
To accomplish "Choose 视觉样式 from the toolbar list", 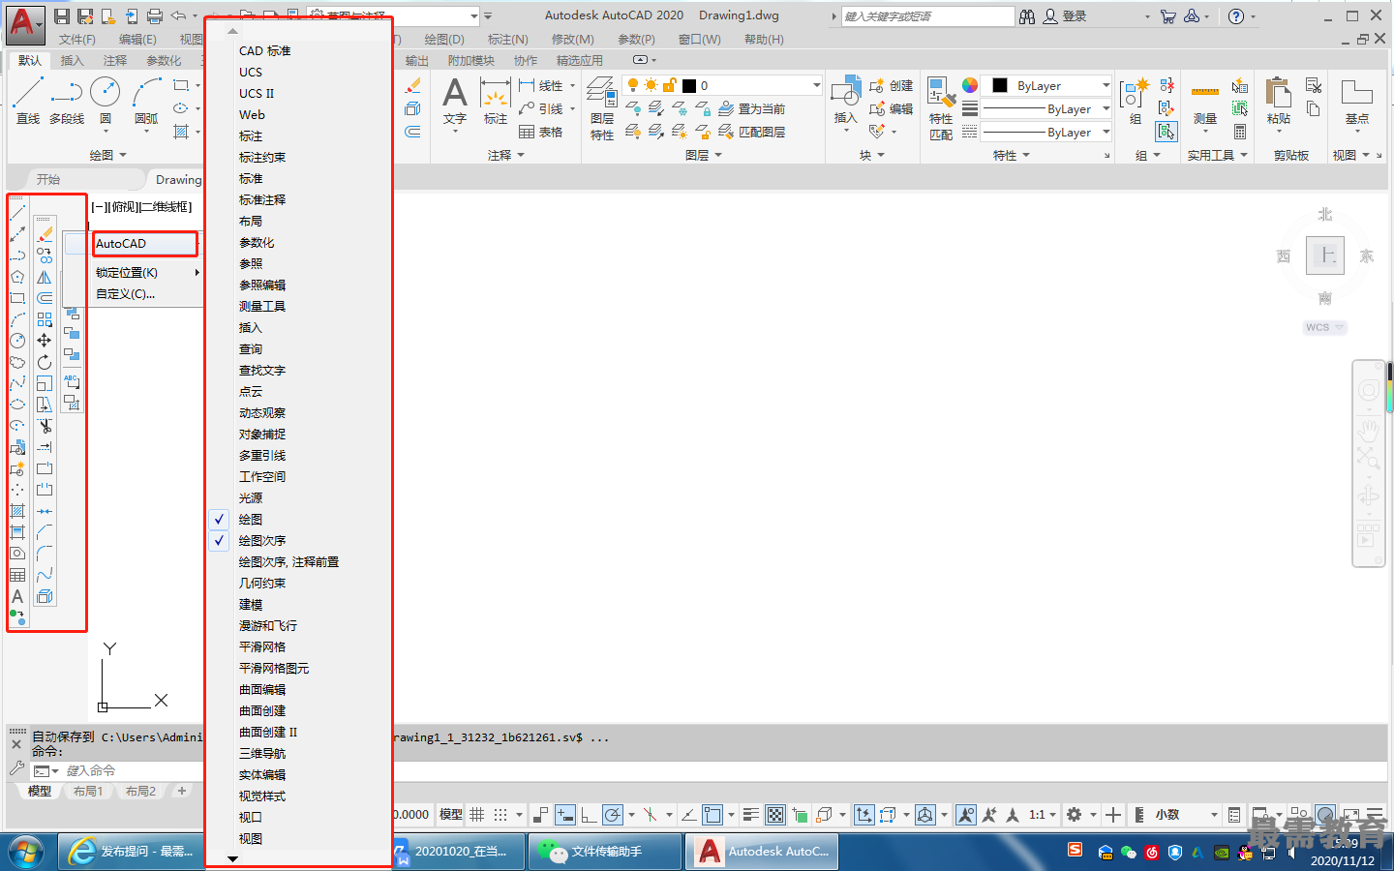I will 262,796.
